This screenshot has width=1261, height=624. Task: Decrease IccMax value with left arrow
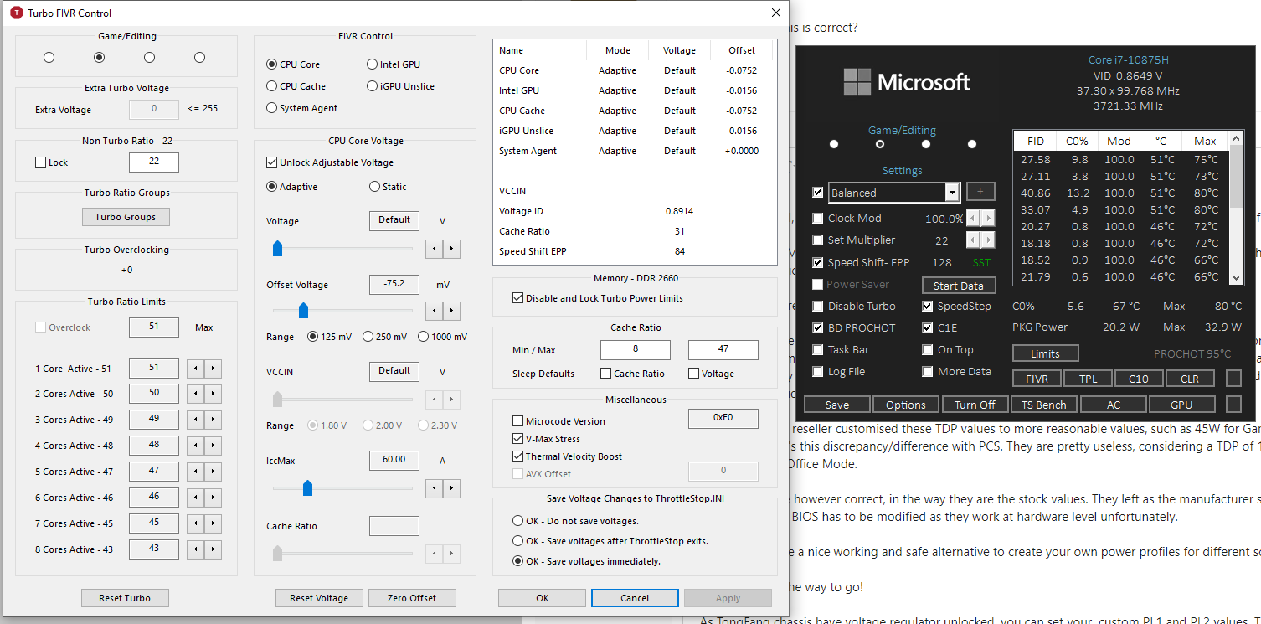click(x=434, y=487)
